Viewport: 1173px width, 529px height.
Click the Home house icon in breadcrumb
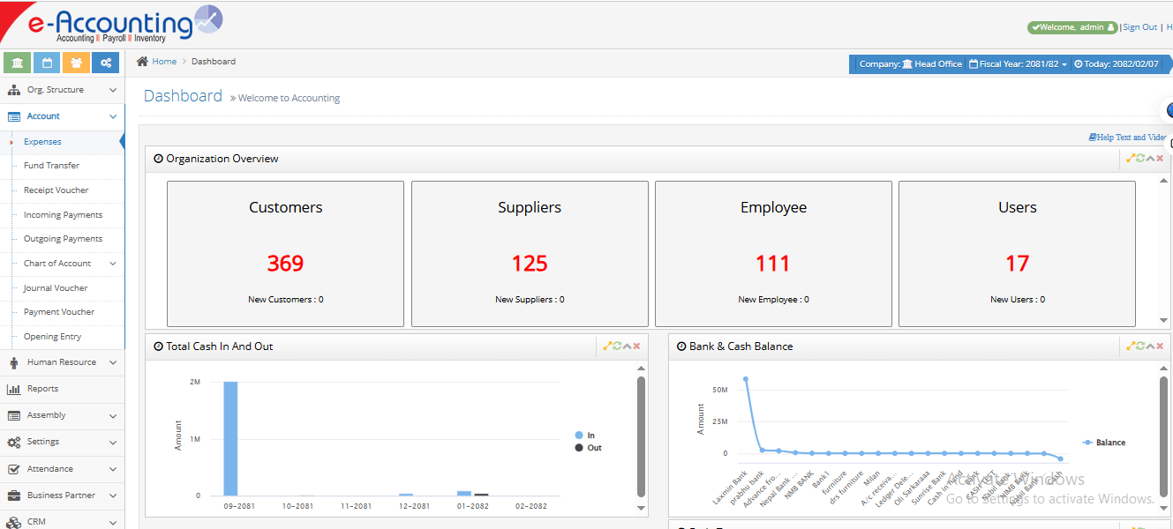[142, 62]
